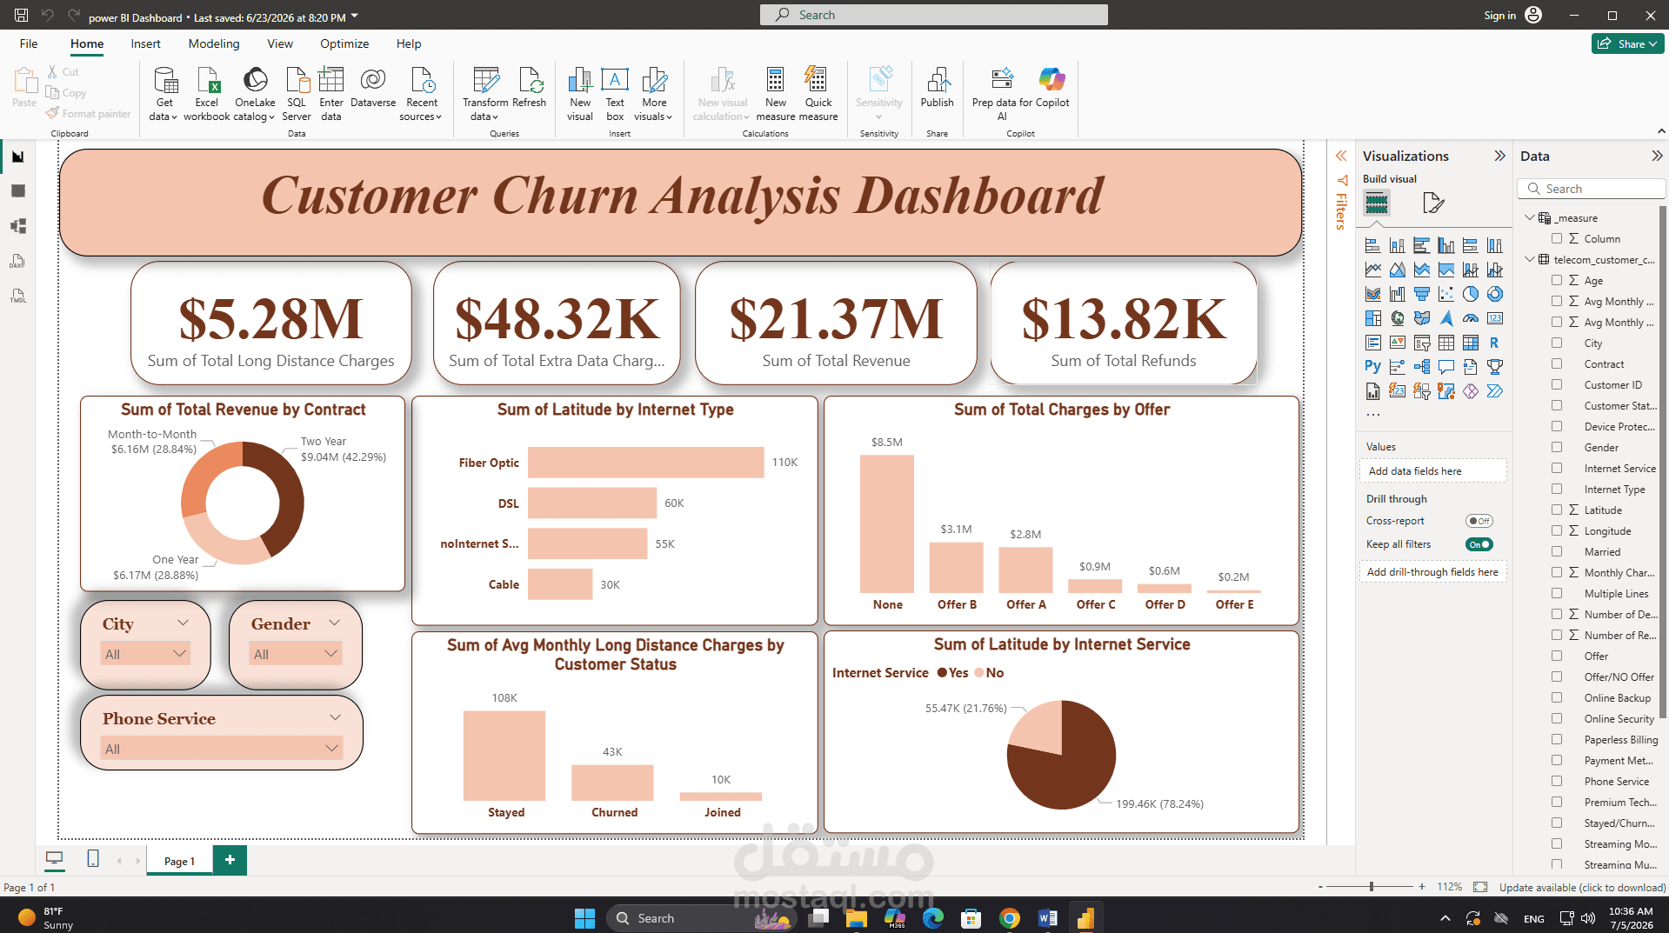
Task: Click the Transform data icon
Action: pos(485,94)
